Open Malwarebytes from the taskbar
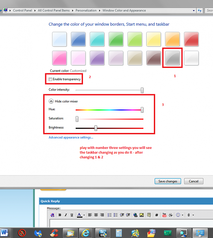Viewport: 213px width, 238px height. [x=38, y=233]
